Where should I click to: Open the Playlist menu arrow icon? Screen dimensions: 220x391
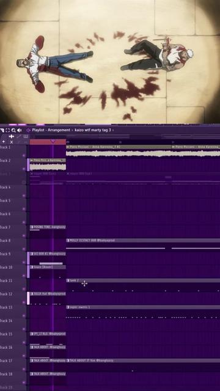click(x=28, y=130)
